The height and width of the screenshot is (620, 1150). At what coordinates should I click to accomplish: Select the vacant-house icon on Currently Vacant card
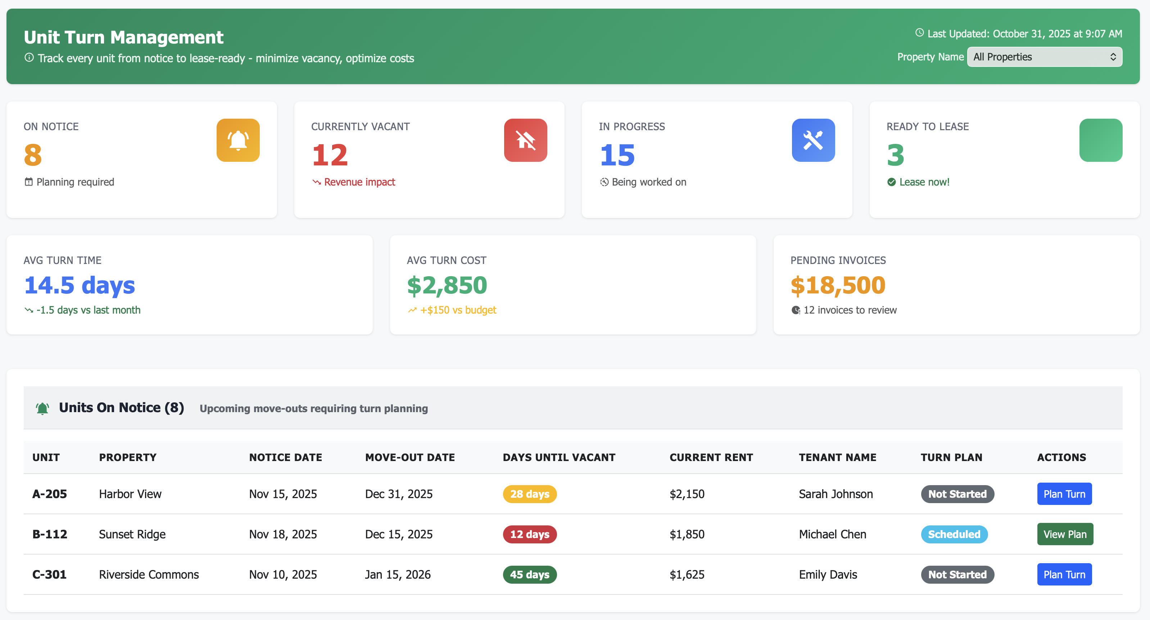coord(525,140)
